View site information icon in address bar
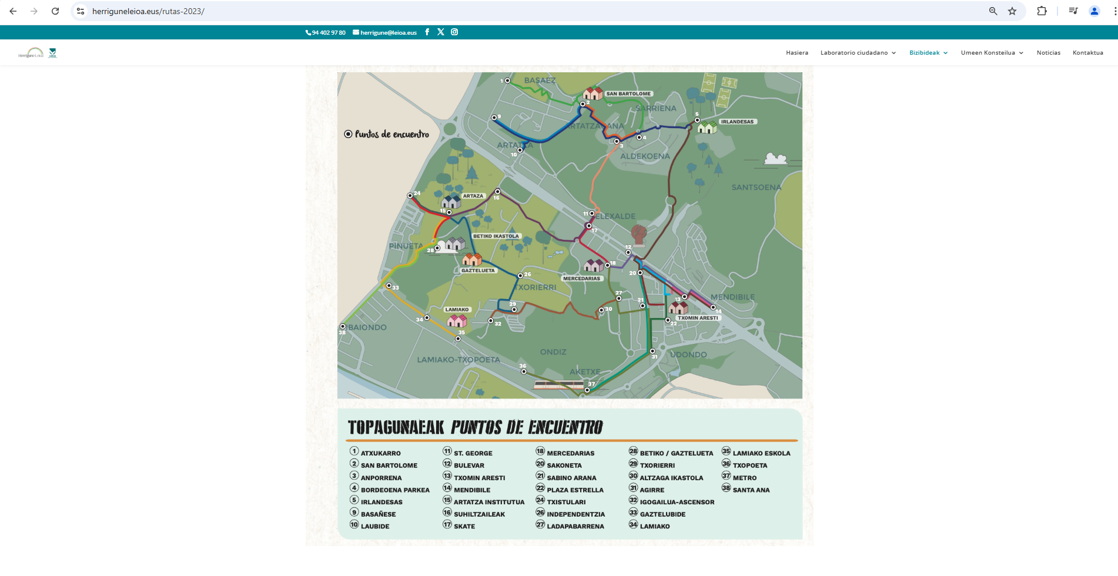The height and width of the screenshot is (576, 1118). pyautogui.click(x=81, y=11)
